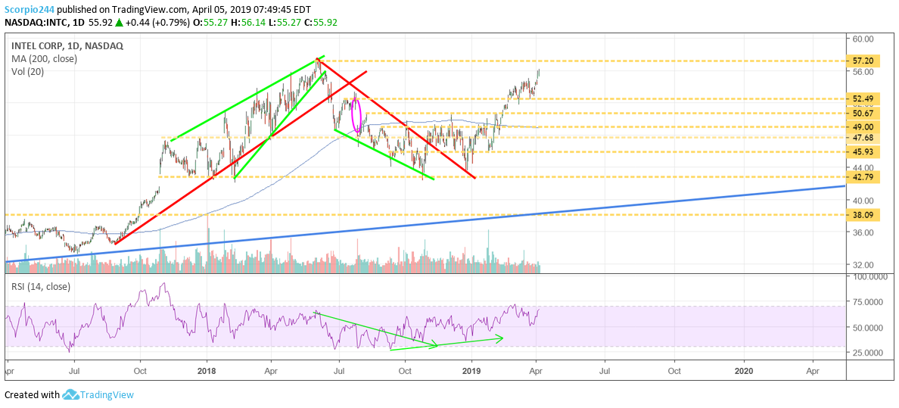Click the 2018 label on time axis
The width and height of the screenshot is (899, 408).
[x=206, y=371]
